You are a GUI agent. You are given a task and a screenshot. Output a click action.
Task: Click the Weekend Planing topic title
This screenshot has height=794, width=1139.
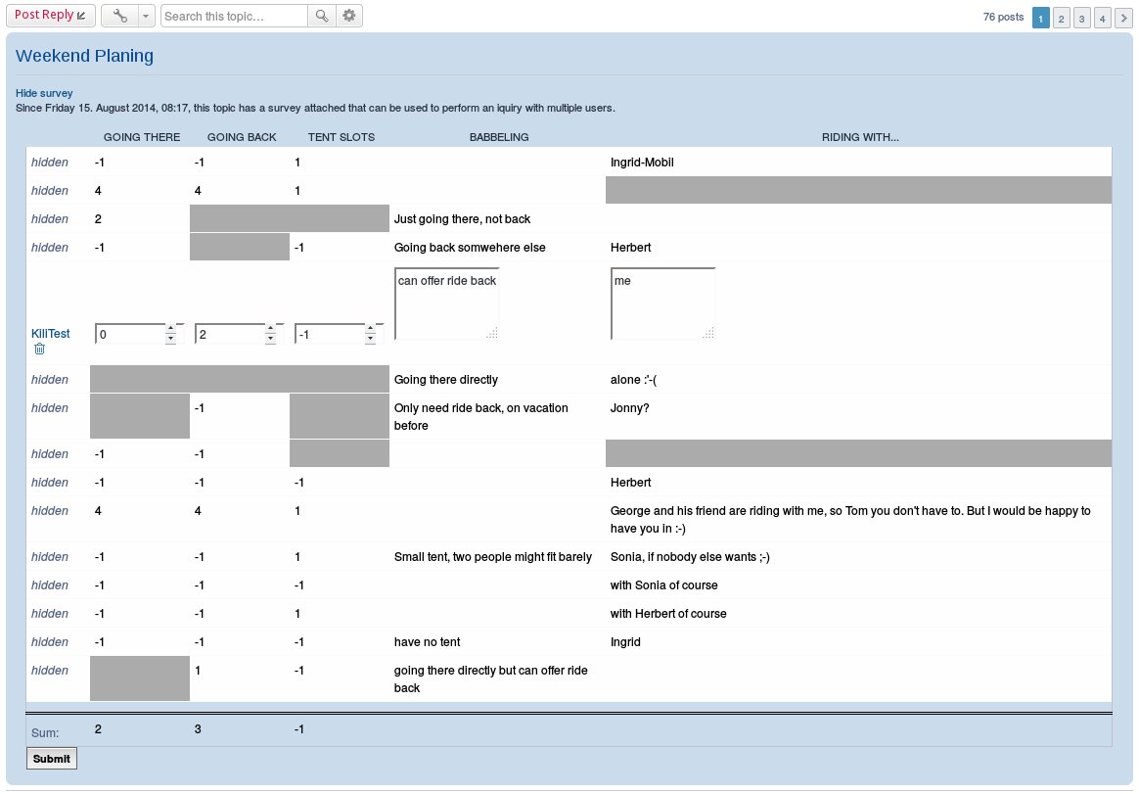(x=84, y=56)
